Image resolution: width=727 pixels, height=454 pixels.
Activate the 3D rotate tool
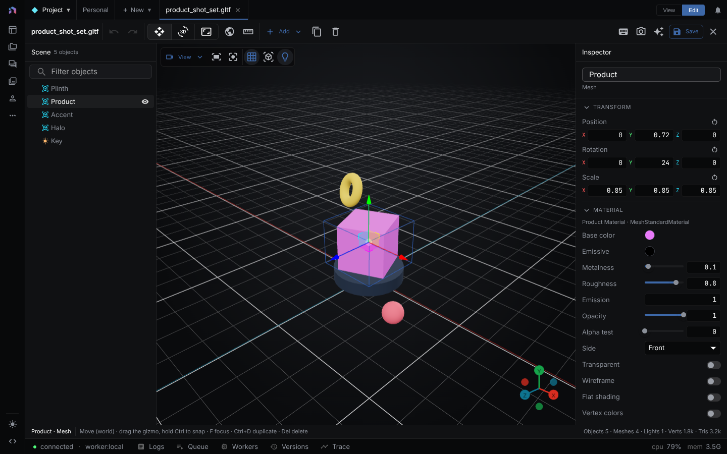183,32
